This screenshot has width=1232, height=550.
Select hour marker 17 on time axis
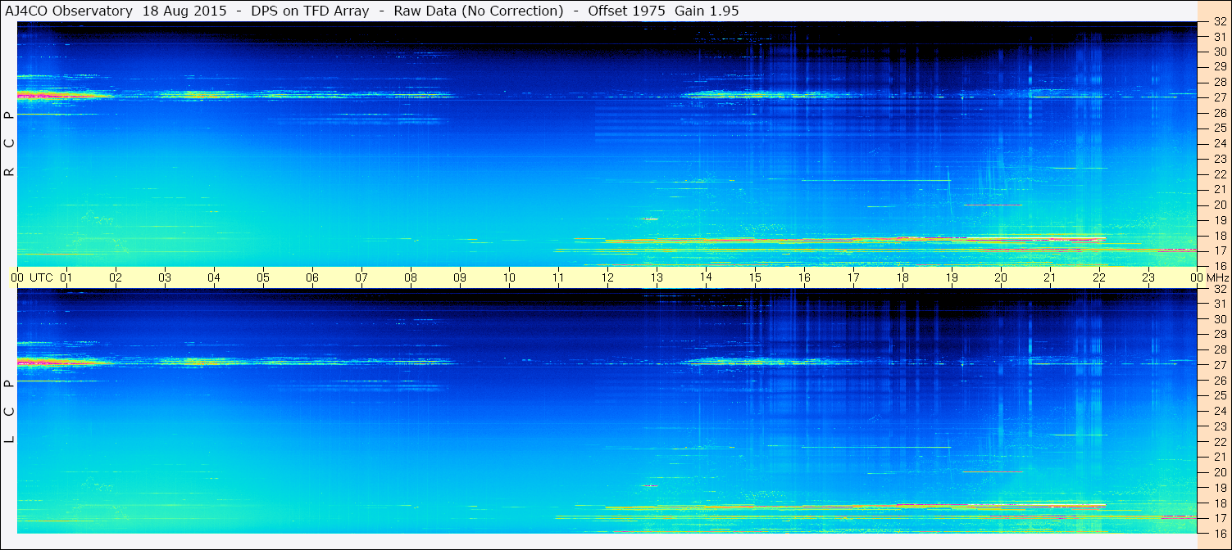(x=853, y=277)
